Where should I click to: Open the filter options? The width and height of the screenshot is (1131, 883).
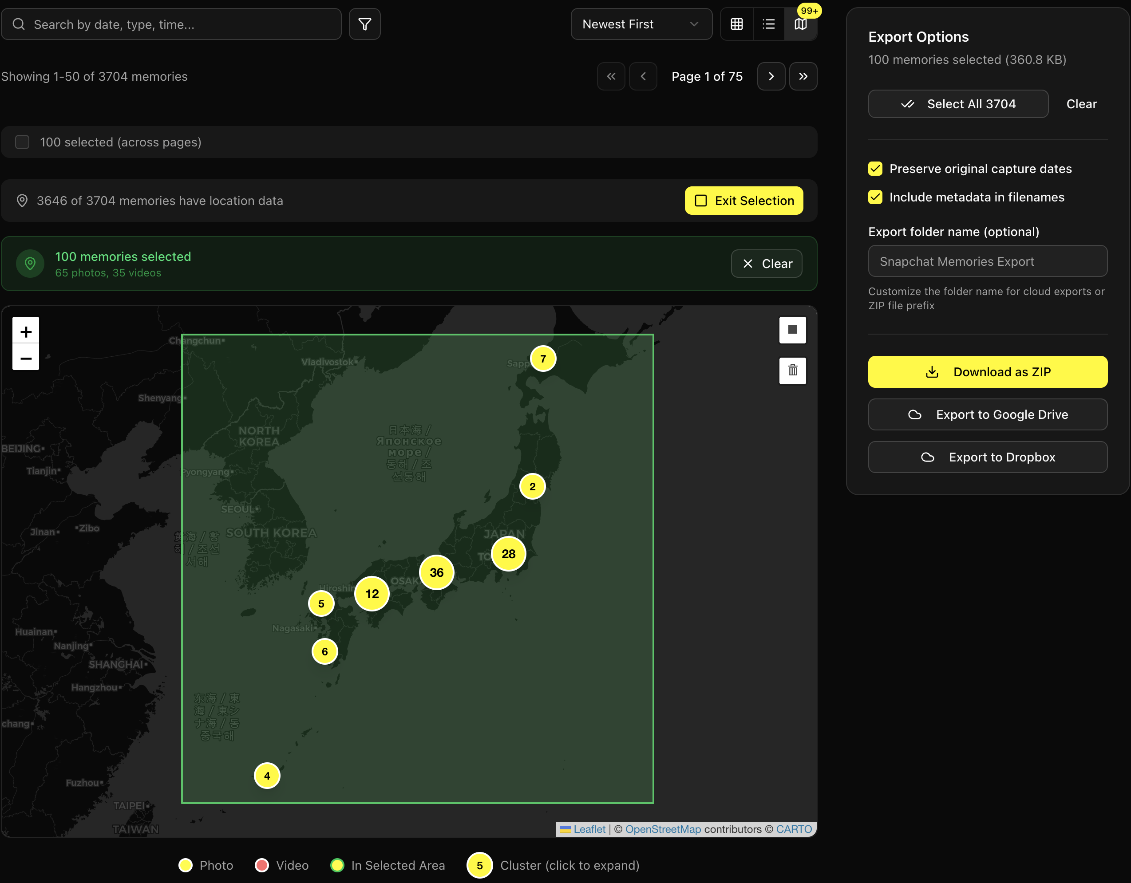click(x=364, y=24)
